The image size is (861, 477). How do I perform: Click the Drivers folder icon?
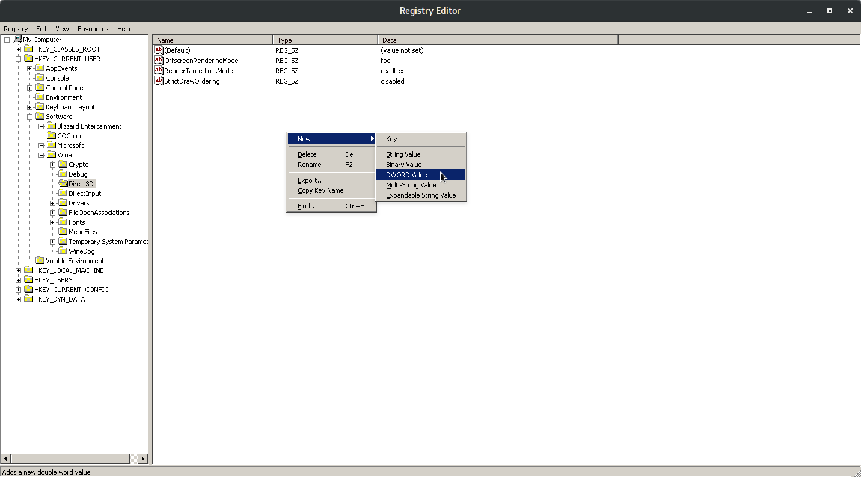click(63, 203)
